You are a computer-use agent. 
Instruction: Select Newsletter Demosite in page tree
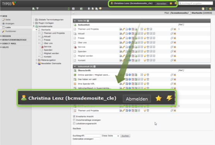coord(51,64)
